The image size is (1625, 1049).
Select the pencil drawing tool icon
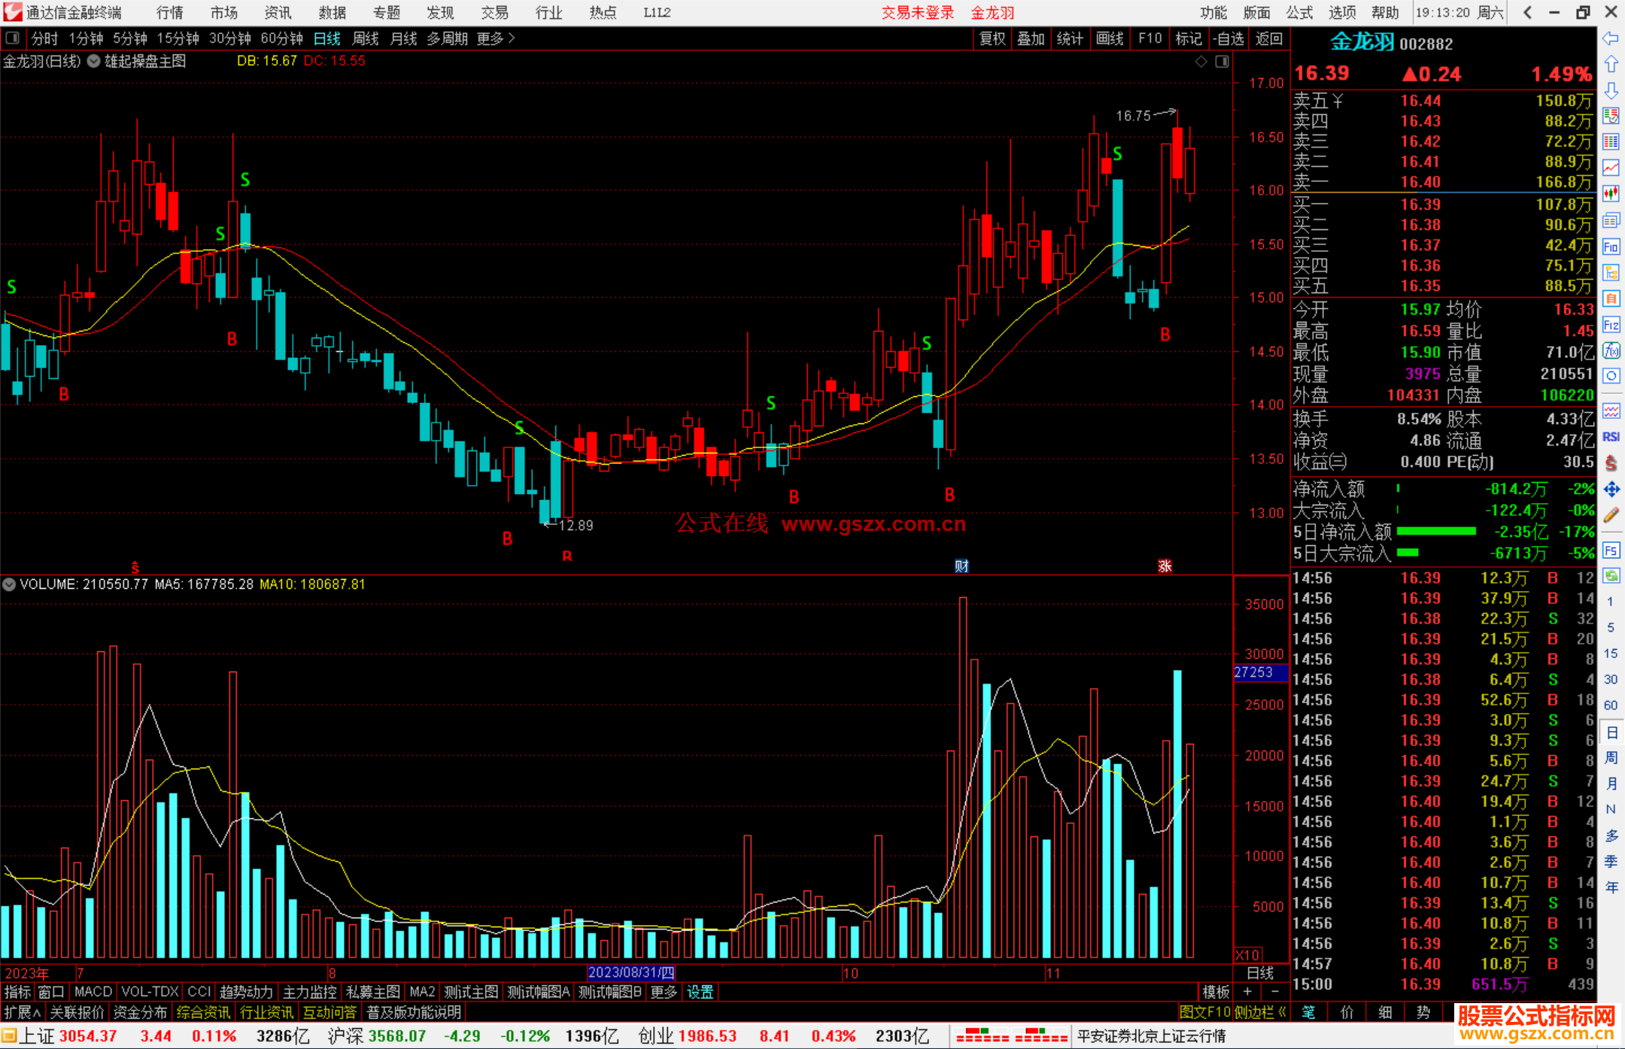pyautogui.click(x=1611, y=515)
